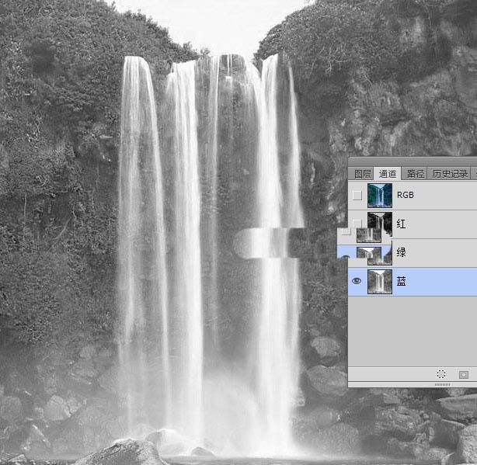Open the 路径 tab
Screen dimensions: 477x465
(x=415, y=174)
